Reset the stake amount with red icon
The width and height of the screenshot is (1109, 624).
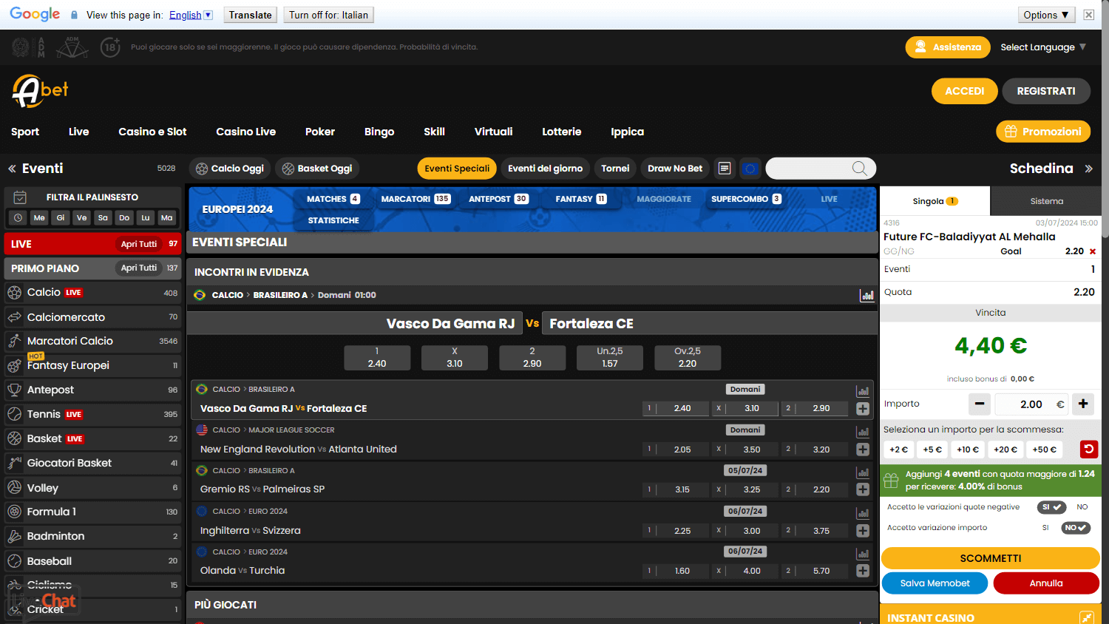1088,449
